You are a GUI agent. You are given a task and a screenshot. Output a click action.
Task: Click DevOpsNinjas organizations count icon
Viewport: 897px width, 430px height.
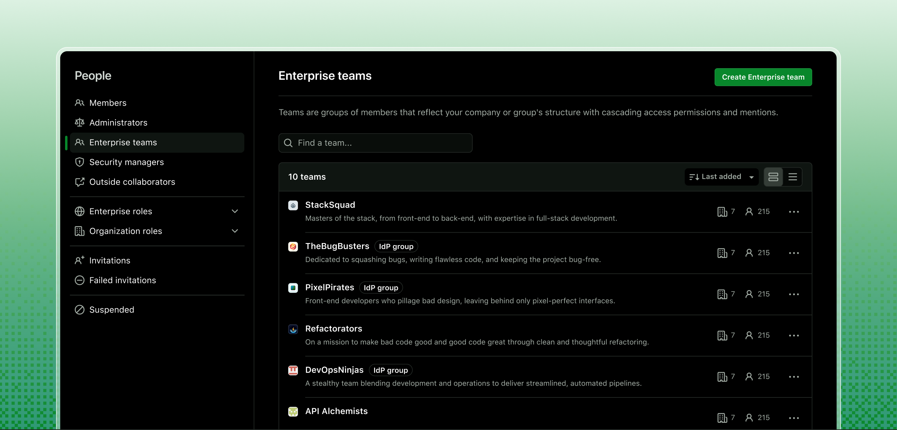coord(722,376)
